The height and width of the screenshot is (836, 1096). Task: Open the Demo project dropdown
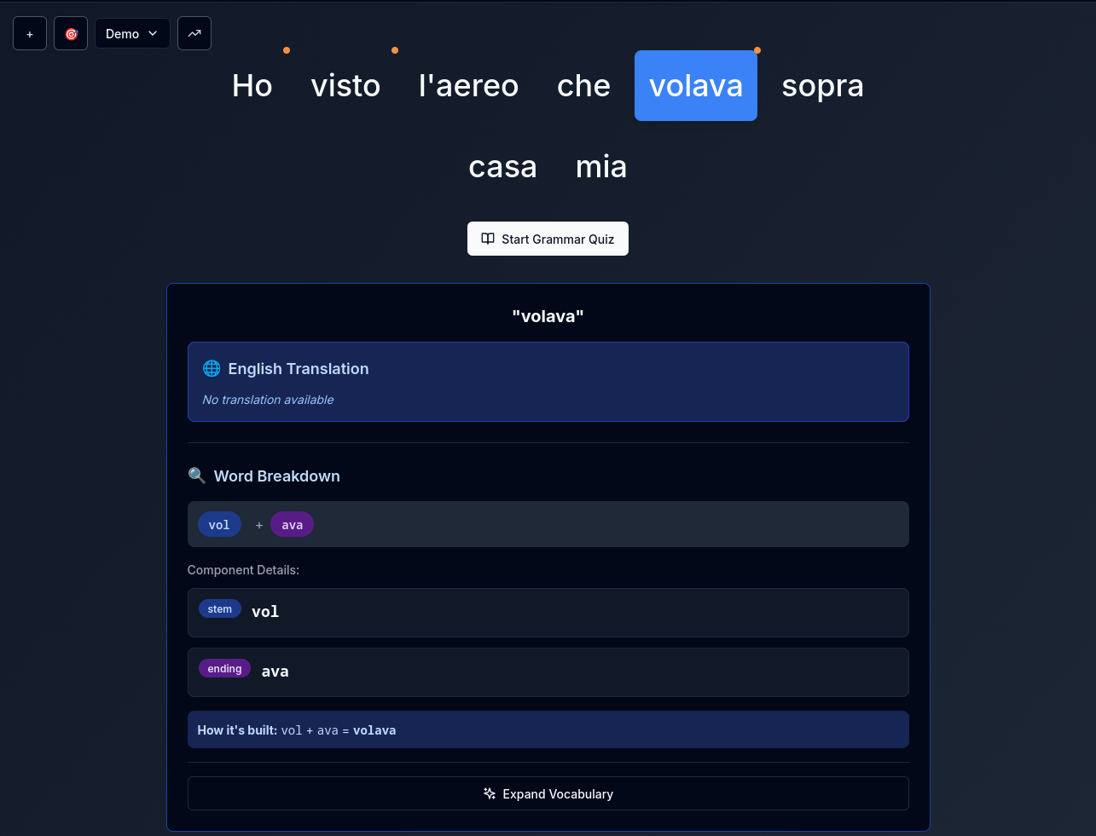point(132,33)
